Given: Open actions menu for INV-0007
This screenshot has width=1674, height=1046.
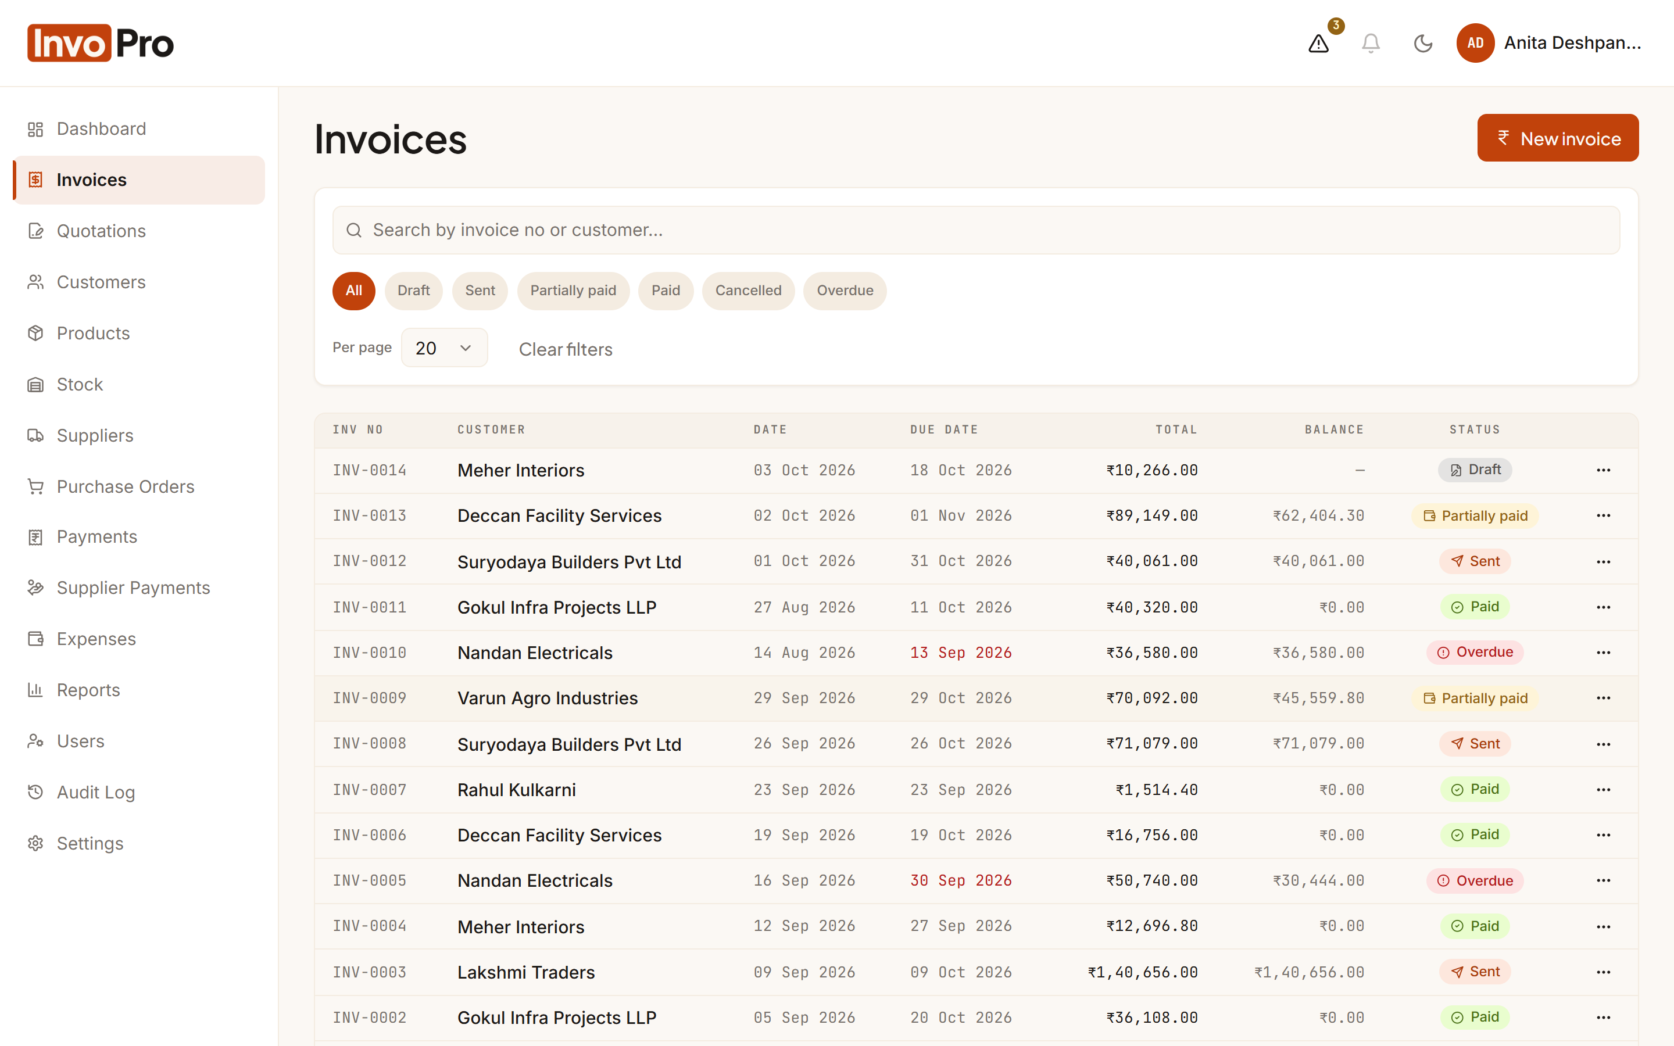Looking at the screenshot, I should [x=1604, y=790].
